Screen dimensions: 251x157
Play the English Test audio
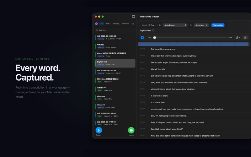tap(142, 38)
